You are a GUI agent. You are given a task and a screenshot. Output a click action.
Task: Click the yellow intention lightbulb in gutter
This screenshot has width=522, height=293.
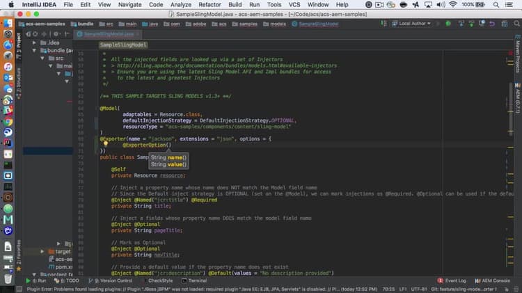point(106,144)
